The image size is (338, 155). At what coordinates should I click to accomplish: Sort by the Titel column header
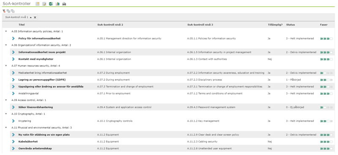[22, 25]
